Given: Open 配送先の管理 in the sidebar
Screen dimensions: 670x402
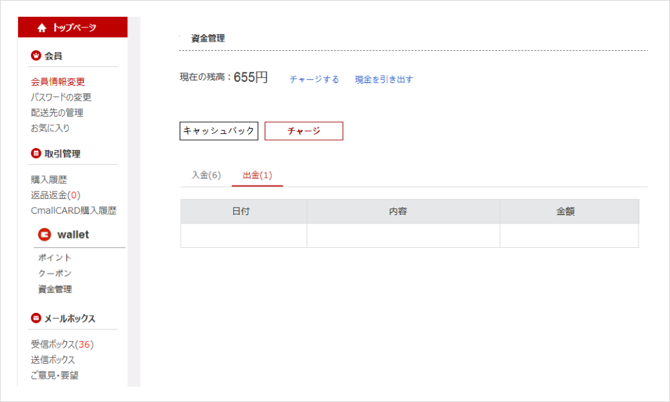Looking at the screenshot, I should [57, 113].
